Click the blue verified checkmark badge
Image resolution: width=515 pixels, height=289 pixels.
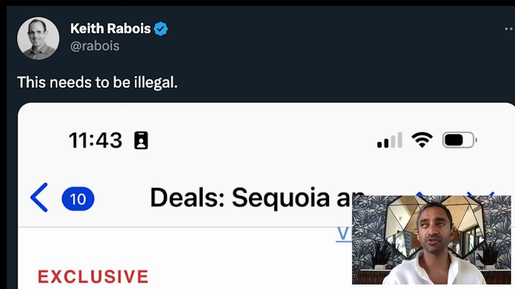[x=161, y=29]
